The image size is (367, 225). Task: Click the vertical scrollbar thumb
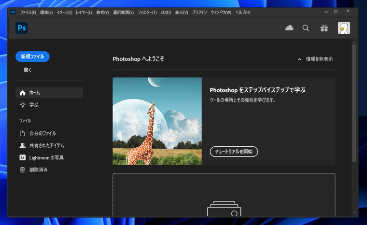point(354,103)
